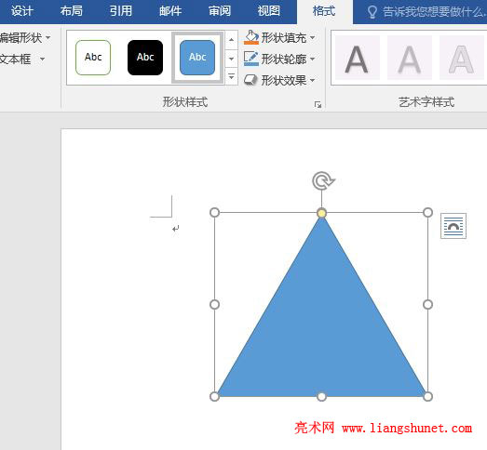Image resolution: width=487 pixels, height=450 pixels.
Task: Switch to the 视图 ribbon tab
Action: click(269, 11)
